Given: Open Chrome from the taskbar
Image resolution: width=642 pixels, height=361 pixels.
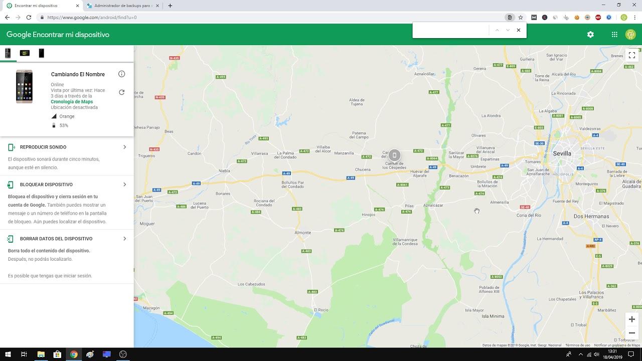Looking at the screenshot, I should [74, 354].
